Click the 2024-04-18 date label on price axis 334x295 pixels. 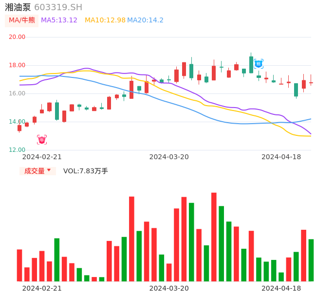pos(281,157)
